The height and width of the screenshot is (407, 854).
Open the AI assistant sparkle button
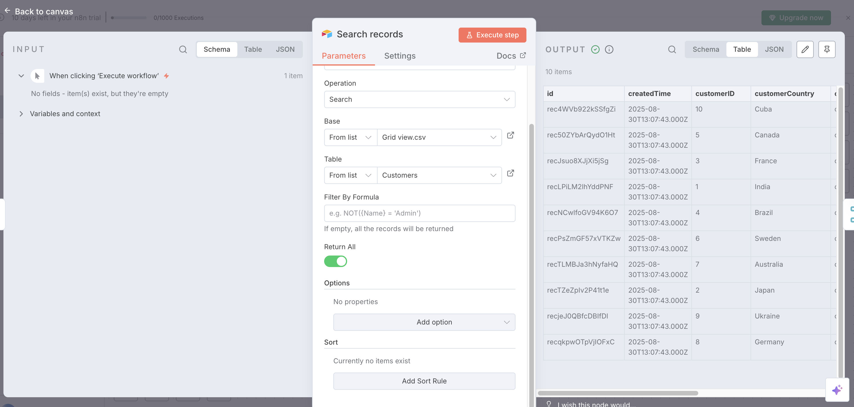[837, 390]
